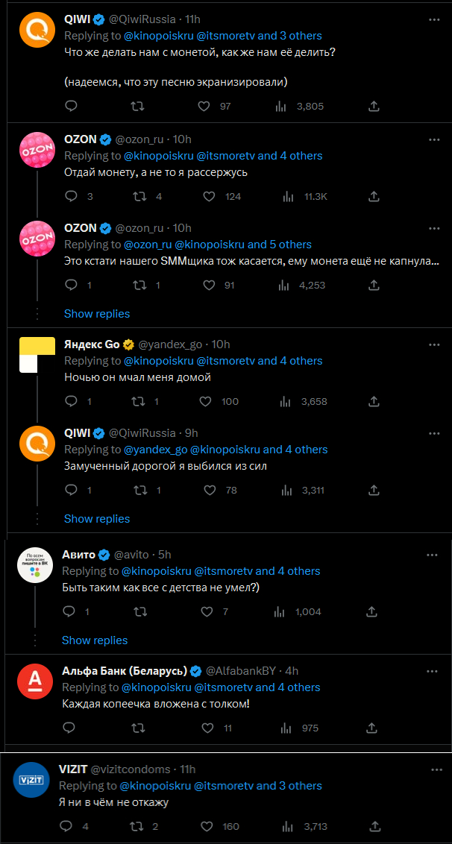Like Альфа Банк's "копеечка" tweet
This screenshot has height=844, width=452.
207,728
